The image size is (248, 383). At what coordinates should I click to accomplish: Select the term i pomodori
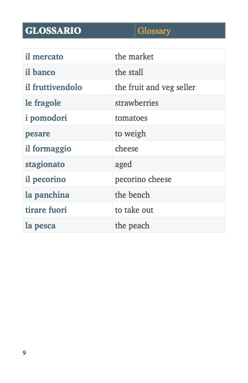point(46,118)
